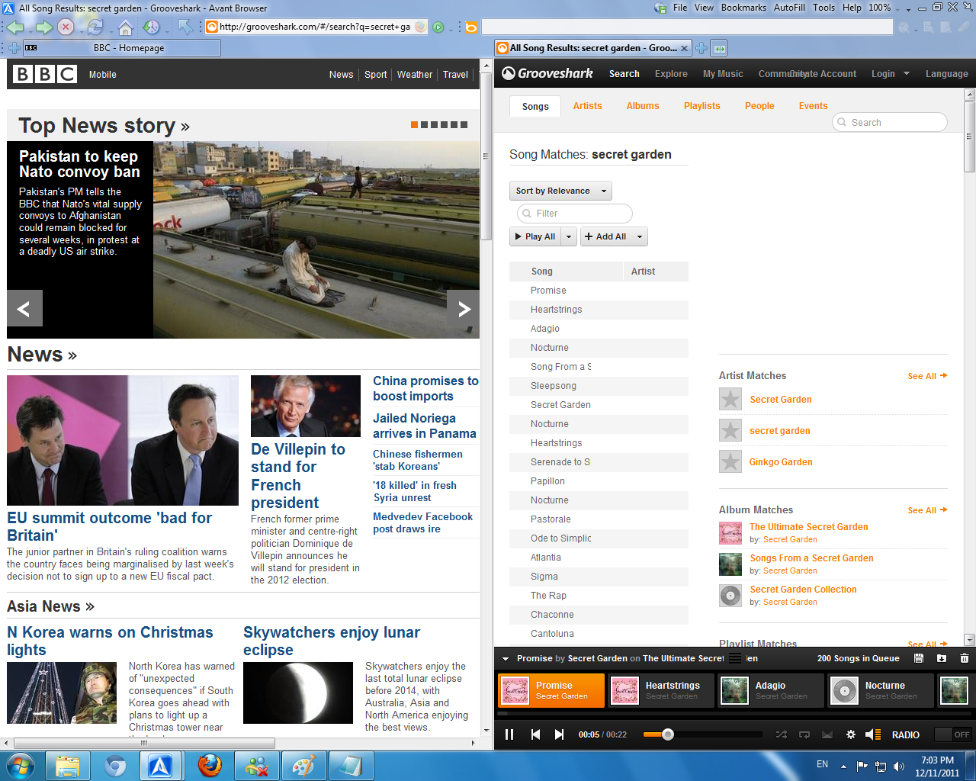Click the Play All button

[535, 236]
